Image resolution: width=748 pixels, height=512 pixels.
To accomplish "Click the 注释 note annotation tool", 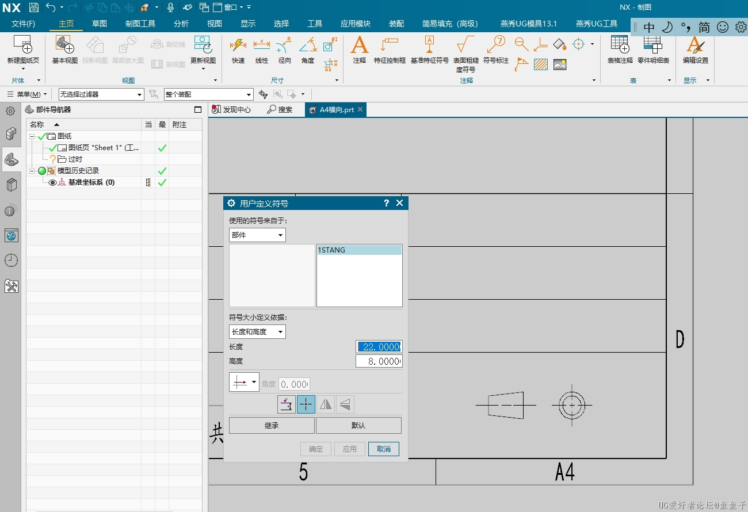I will pyautogui.click(x=360, y=50).
